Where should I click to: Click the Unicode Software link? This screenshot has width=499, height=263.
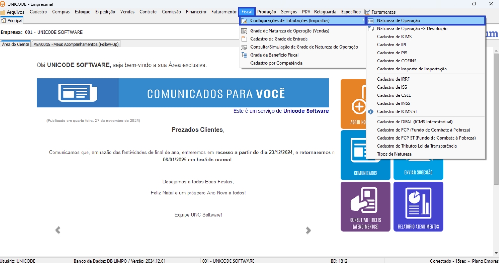(x=306, y=111)
